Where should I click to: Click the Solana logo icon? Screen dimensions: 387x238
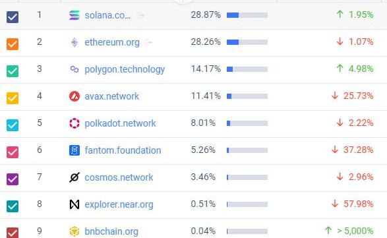coord(74,15)
